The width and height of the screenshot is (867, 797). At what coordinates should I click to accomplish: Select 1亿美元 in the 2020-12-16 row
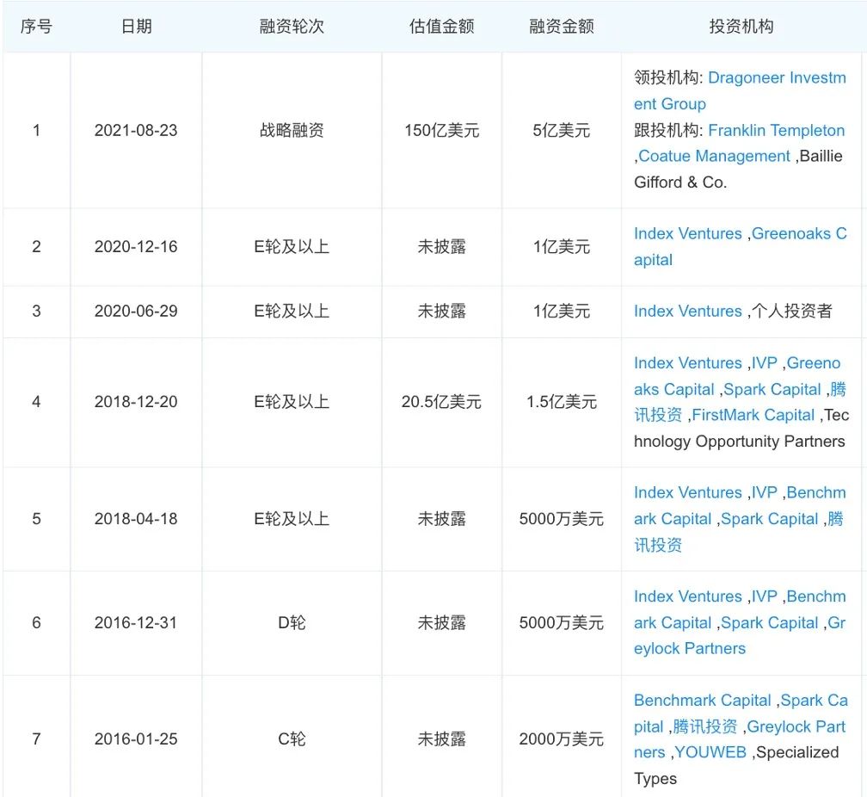562,247
